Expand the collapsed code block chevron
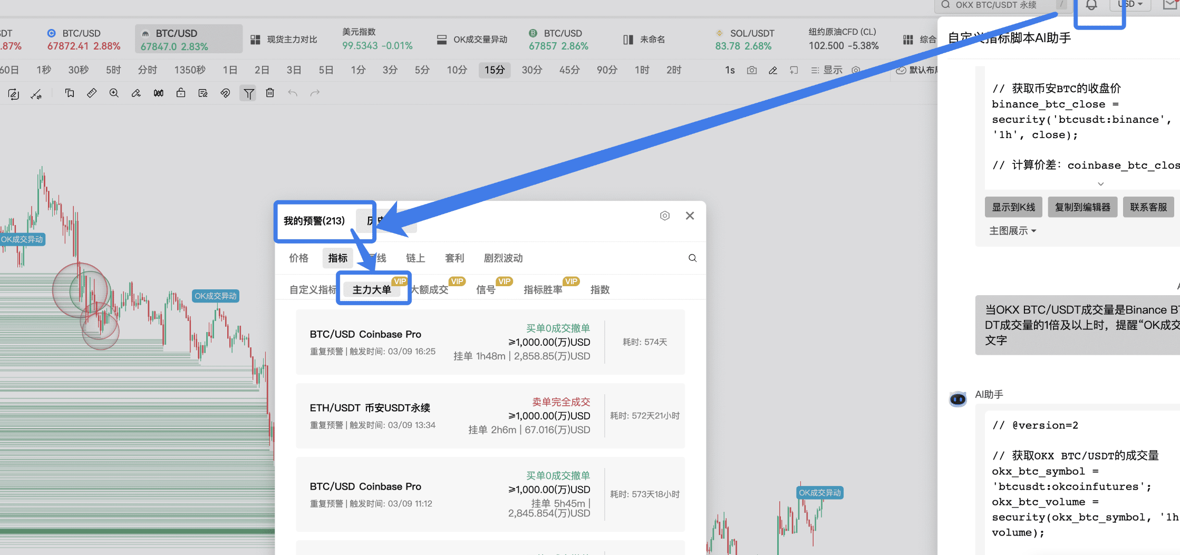Image resolution: width=1180 pixels, height=555 pixels. pyautogui.click(x=1100, y=184)
